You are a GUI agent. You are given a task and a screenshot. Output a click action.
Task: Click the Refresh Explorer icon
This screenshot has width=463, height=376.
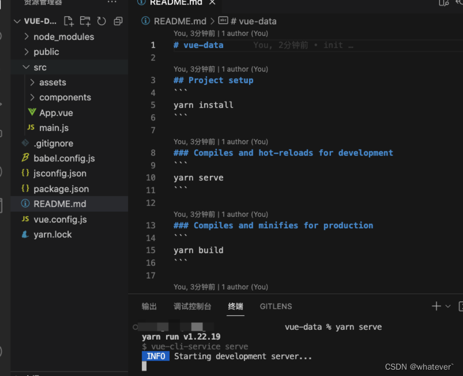tap(101, 21)
